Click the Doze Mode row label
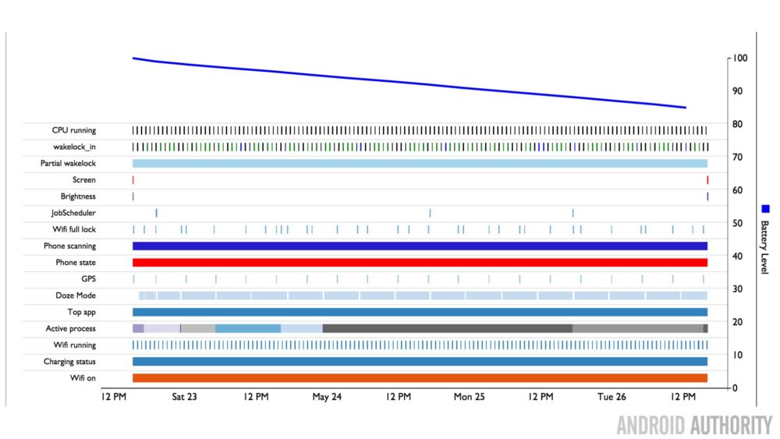Viewport: 780px width, 439px height. (x=76, y=296)
